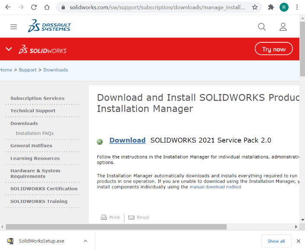Click the address bar URL
Viewport: 305px width, 250px height.
pyautogui.click(x=157, y=7)
